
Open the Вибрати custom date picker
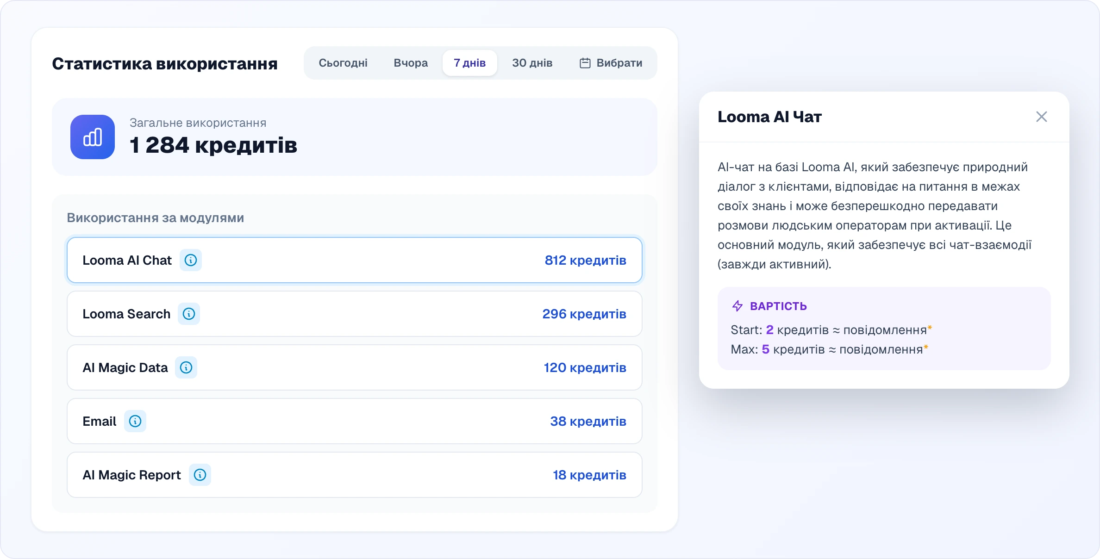[611, 63]
